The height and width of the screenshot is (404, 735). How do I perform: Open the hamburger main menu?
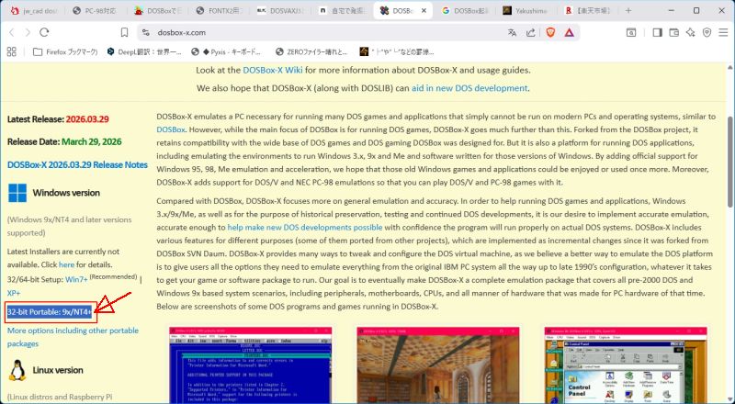[x=723, y=32]
